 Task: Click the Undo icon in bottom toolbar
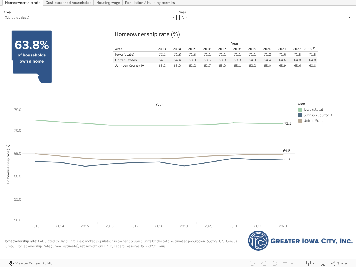coord(252,263)
